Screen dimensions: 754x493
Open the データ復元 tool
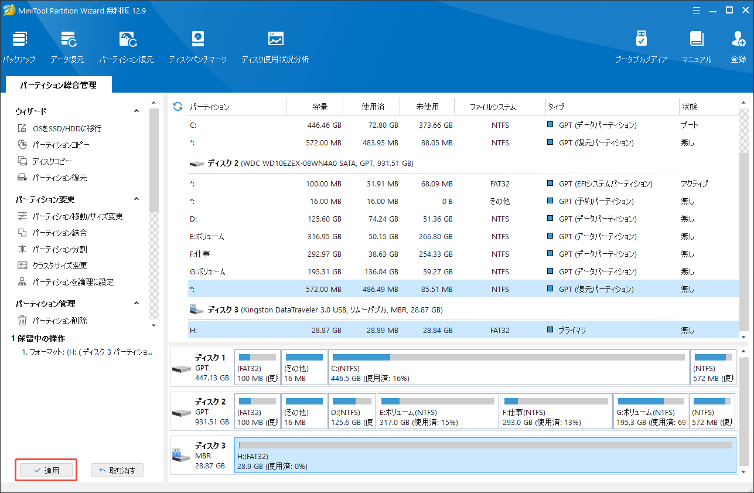(67, 47)
